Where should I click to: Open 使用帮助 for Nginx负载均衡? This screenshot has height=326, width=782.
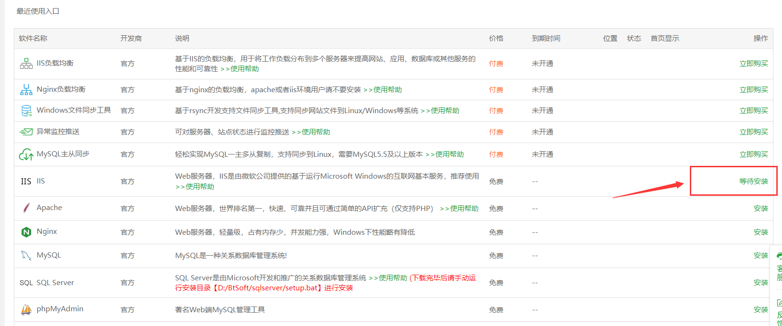tap(383, 89)
